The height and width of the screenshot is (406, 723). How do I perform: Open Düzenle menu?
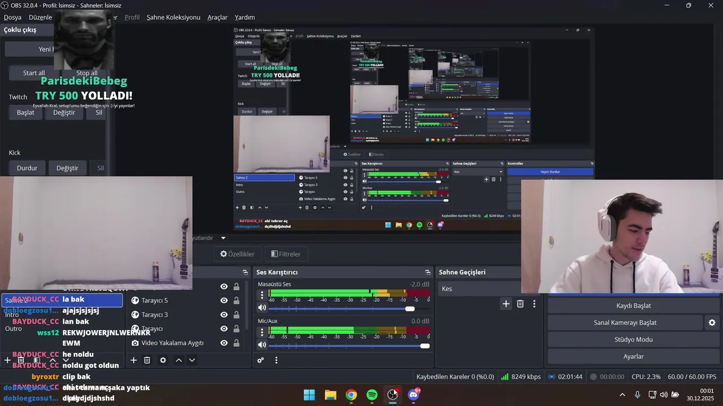coord(41,17)
